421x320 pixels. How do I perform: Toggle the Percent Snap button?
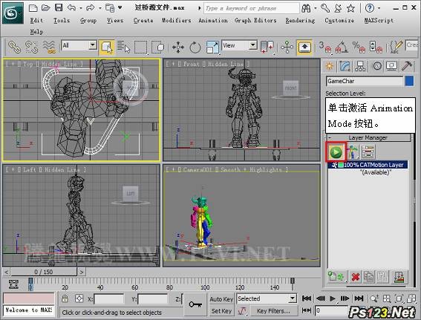359,47
